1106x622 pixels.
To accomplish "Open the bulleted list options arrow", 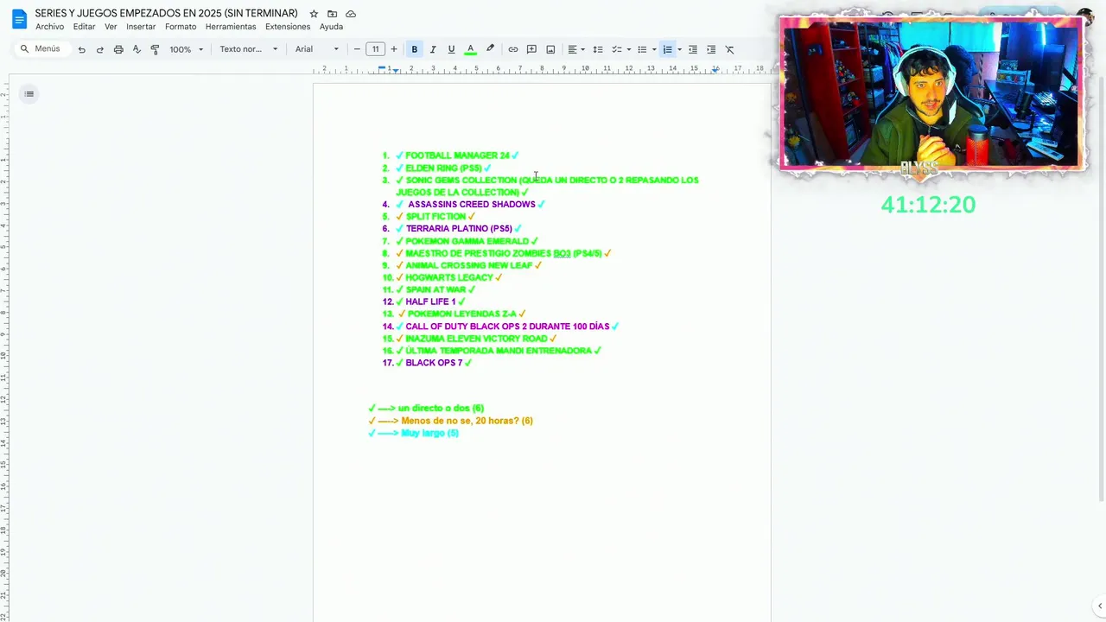I will coord(654,49).
